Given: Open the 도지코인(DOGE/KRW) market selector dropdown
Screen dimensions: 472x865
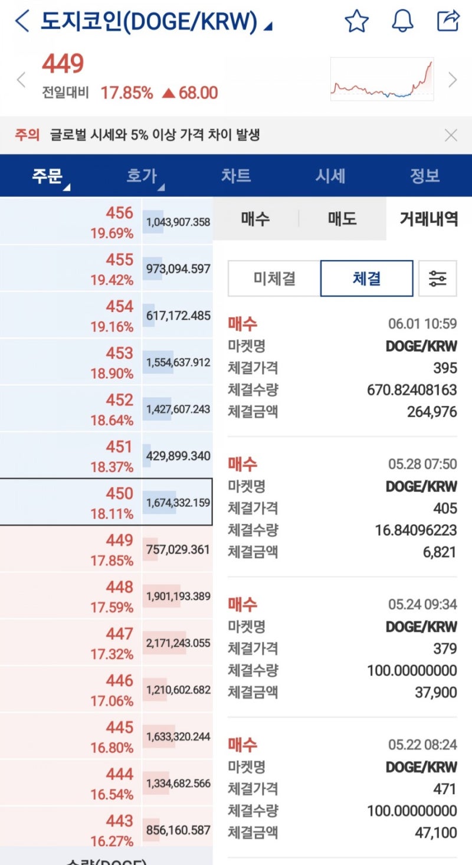Looking at the screenshot, I should point(156,22).
